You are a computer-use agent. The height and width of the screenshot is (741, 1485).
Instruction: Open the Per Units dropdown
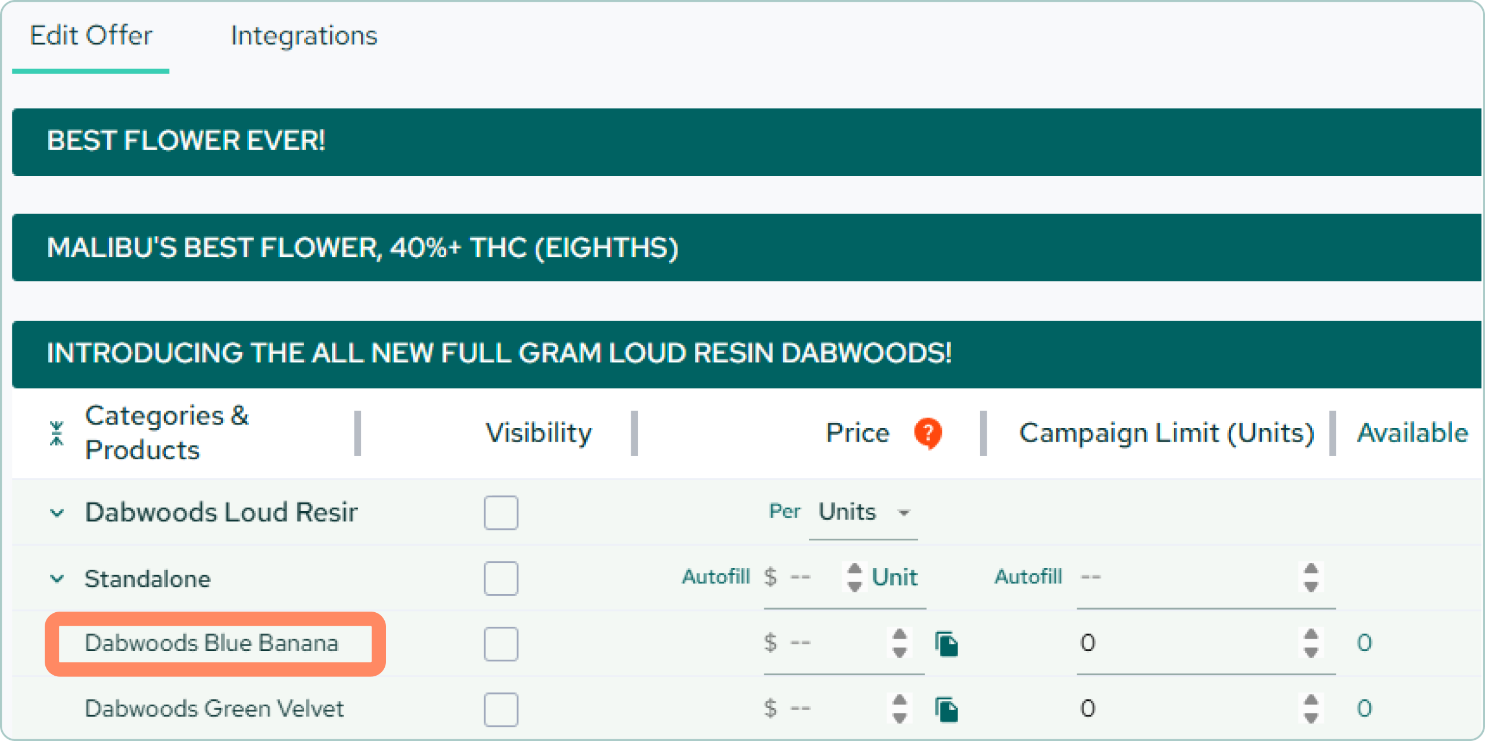tap(863, 513)
